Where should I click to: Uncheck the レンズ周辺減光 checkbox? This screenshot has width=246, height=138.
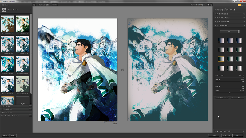pyautogui.click(x=217, y=21)
